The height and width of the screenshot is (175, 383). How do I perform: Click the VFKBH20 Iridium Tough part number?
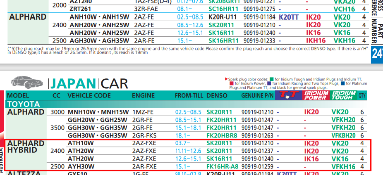pyautogui.click(x=343, y=135)
